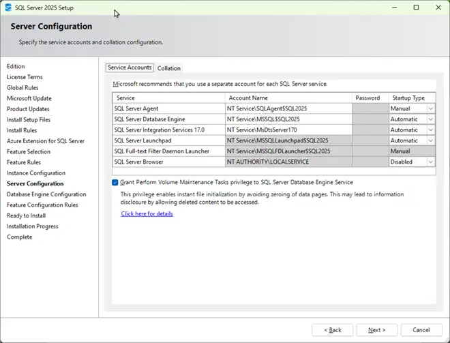Click Product Updates step in sidebar
This screenshot has width=450, height=343.
click(28, 109)
